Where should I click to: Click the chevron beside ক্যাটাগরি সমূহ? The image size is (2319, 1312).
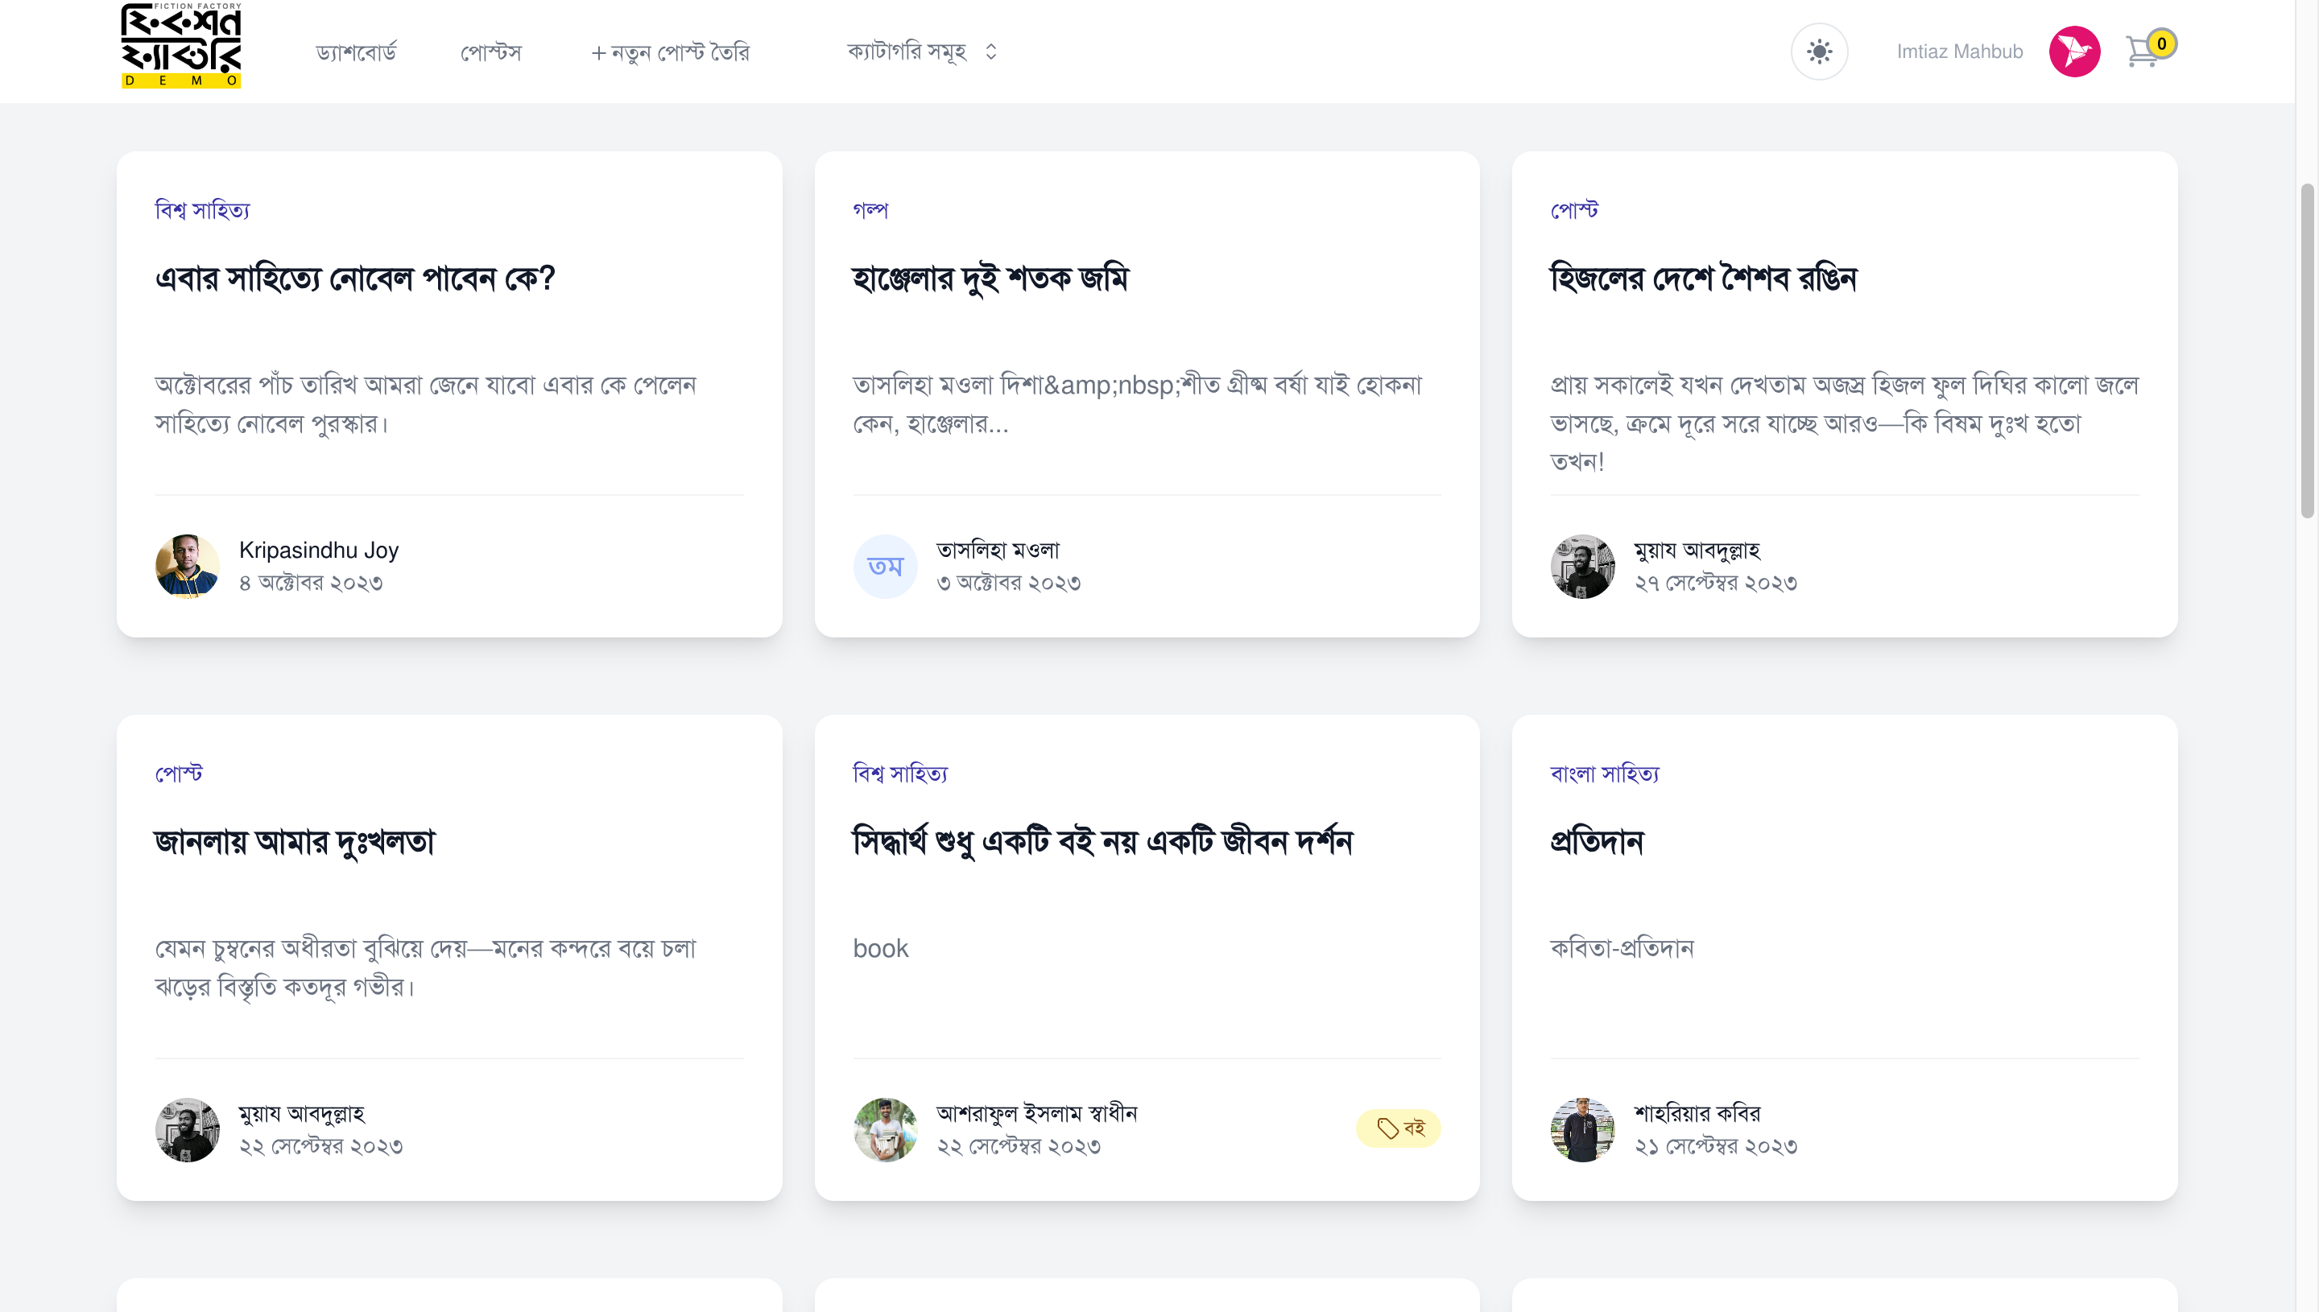coord(990,52)
